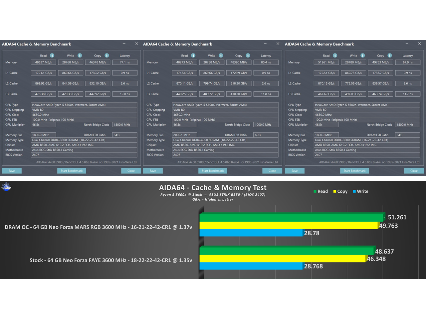Click CPU Clock 4650.2 MHz value
Image resolution: width=426 pixels, height=319 pixels.
[225, 115]
